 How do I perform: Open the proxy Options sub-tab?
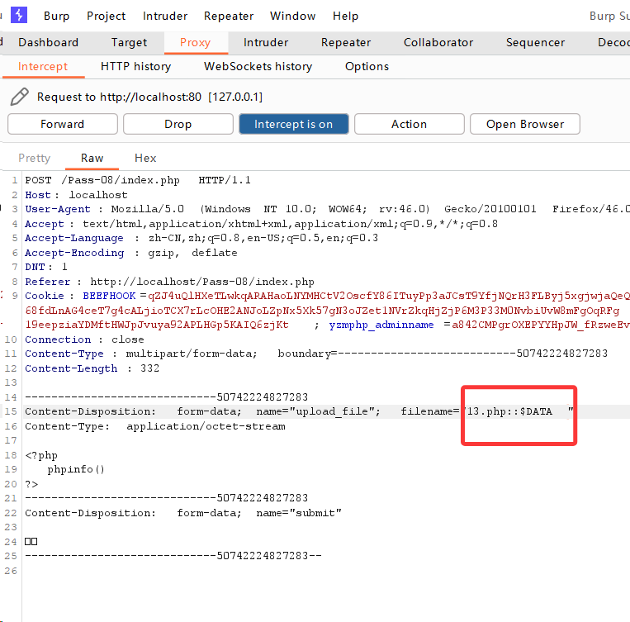(x=367, y=66)
